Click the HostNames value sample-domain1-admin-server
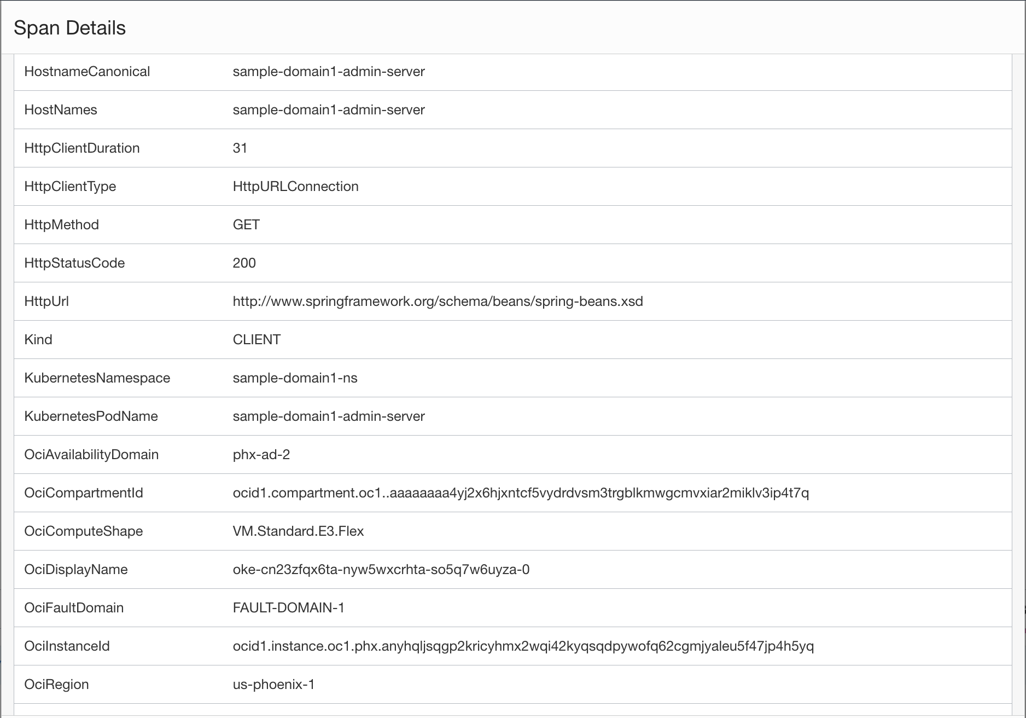This screenshot has width=1026, height=718. pos(329,110)
